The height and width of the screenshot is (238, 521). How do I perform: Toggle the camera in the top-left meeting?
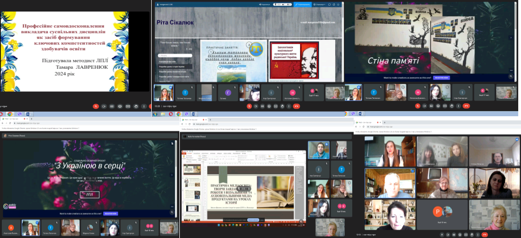click(104, 106)
